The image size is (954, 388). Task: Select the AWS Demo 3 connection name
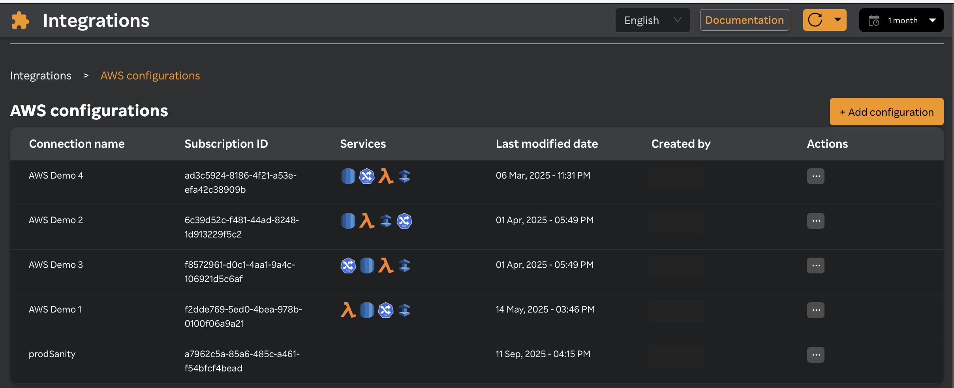tap(56, 265)
